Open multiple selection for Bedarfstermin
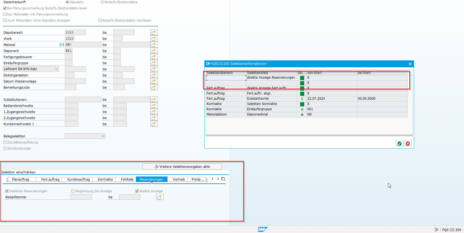The height and width of the screenshot is (233, 464). pyautogui.click(x=160, y=197)
